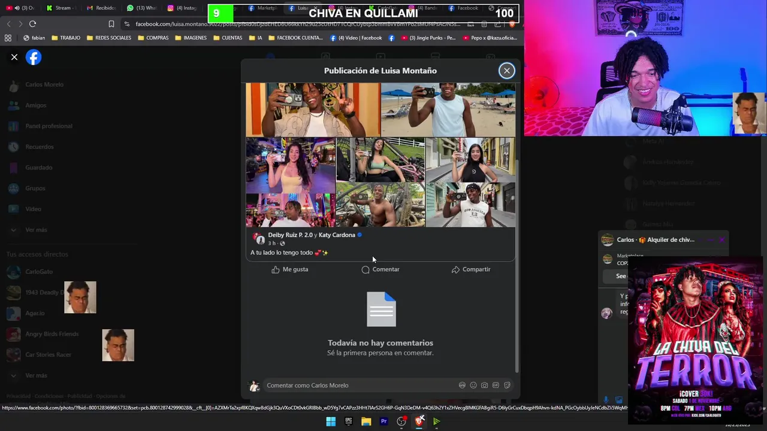
Task: Open Adobe Premiere Pro from taskbar
Action: point(384,421)
